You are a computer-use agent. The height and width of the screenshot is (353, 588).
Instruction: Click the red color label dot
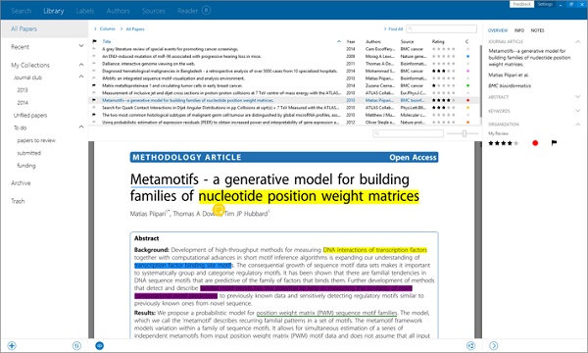pyautogui.click(x=535, y=143)
